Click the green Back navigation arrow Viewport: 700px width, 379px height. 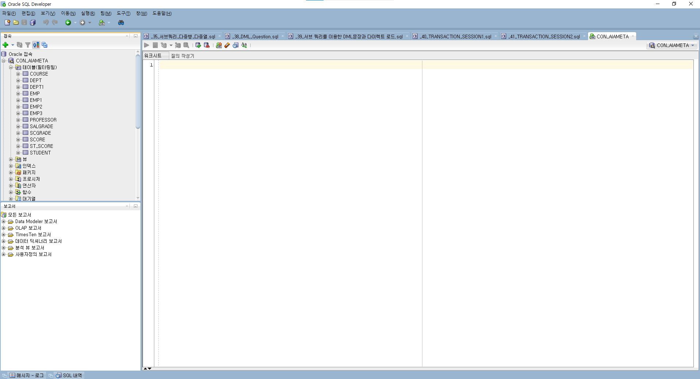[68, 23]
